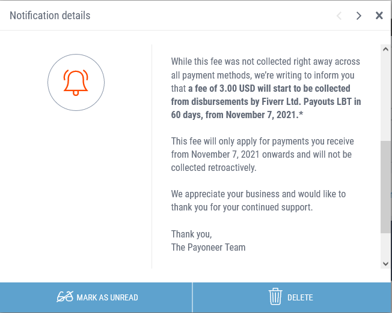This screenshot has height=313, width=392.
Task: Click the "This fee will only apply" paragraph
Action: coord(262,155)
